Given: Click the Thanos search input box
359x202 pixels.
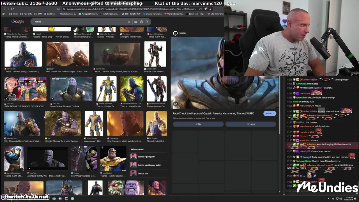Looking at the screenshot, I should [80, 22].
